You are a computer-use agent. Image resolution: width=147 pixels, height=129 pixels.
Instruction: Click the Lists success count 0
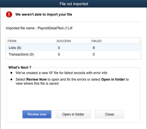59,48
